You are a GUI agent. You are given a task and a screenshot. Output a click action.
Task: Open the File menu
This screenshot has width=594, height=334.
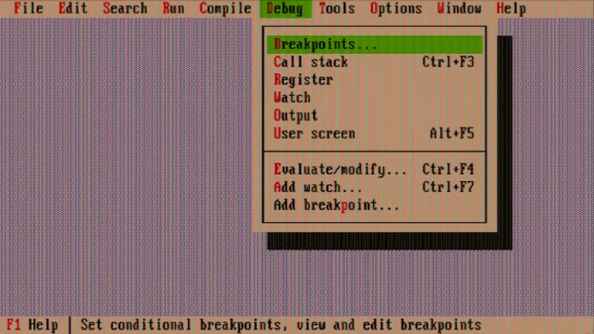(28, 9)
